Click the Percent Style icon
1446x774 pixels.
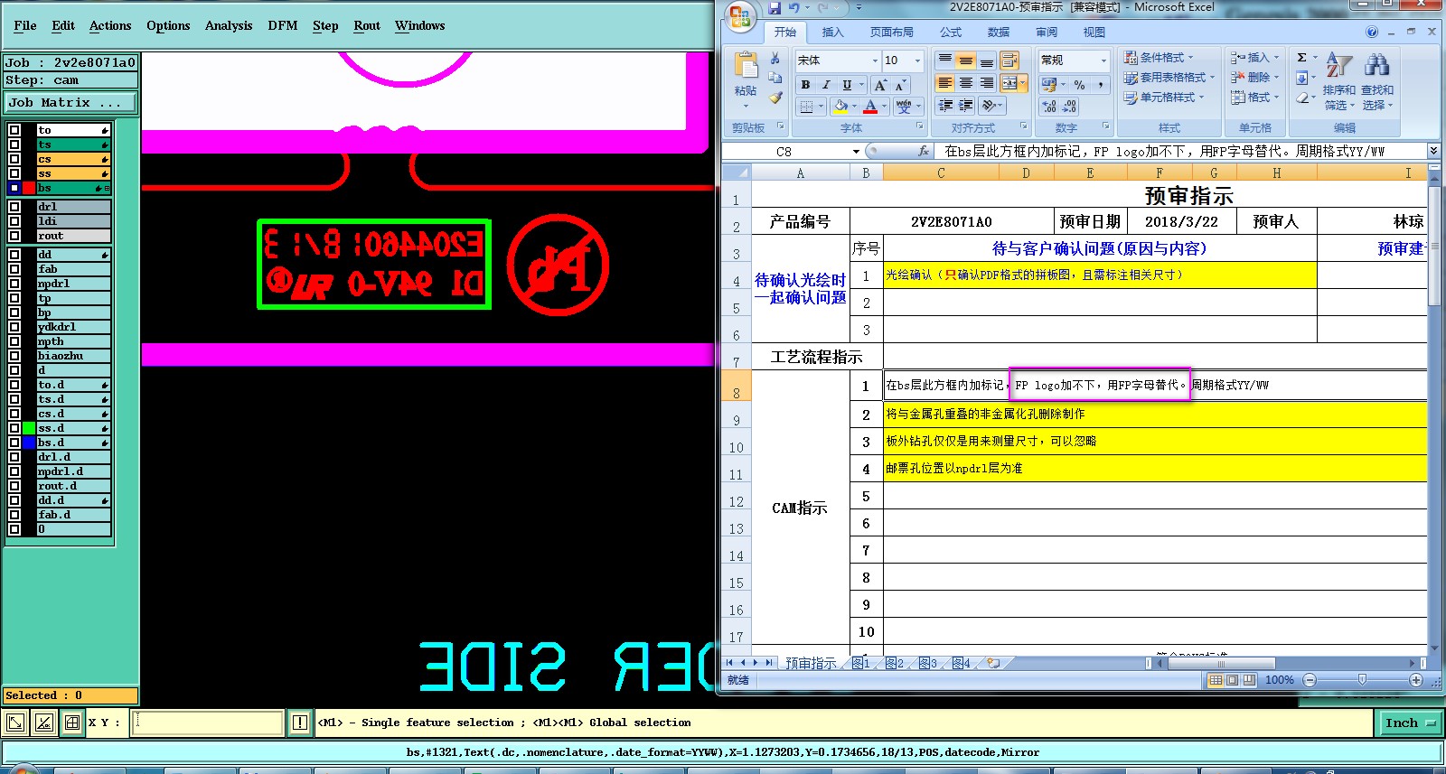1079,85
